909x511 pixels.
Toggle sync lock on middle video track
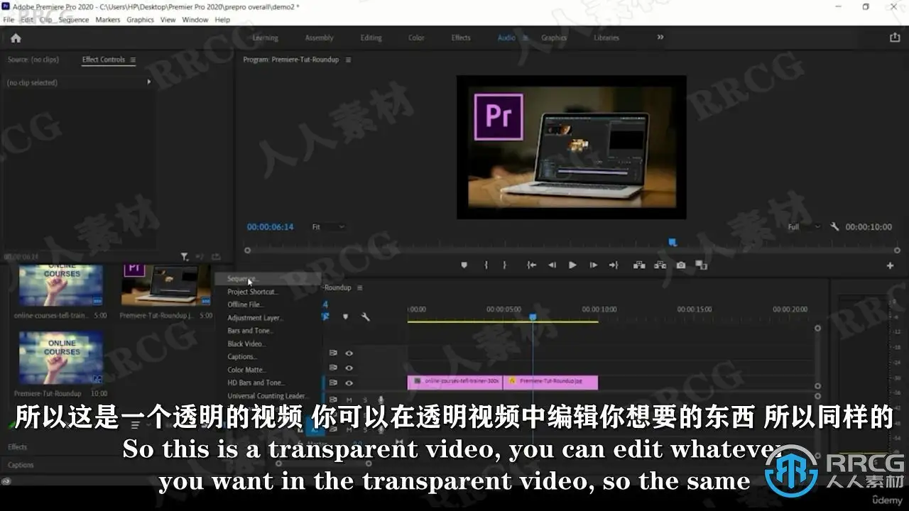[x=332, y=368]
